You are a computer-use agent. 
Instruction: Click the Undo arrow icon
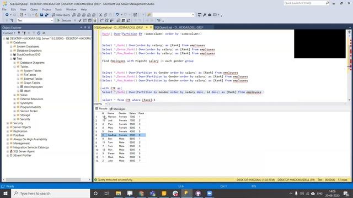click(x=117, y=15)
